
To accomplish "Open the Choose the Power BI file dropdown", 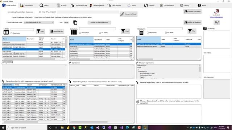I will (39, 22).
